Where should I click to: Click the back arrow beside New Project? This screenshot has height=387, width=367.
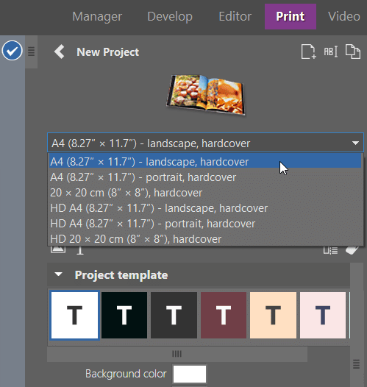(60, 52)
